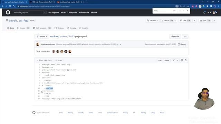
Task: Close the find-in-page bar
Action: (187, 11)
